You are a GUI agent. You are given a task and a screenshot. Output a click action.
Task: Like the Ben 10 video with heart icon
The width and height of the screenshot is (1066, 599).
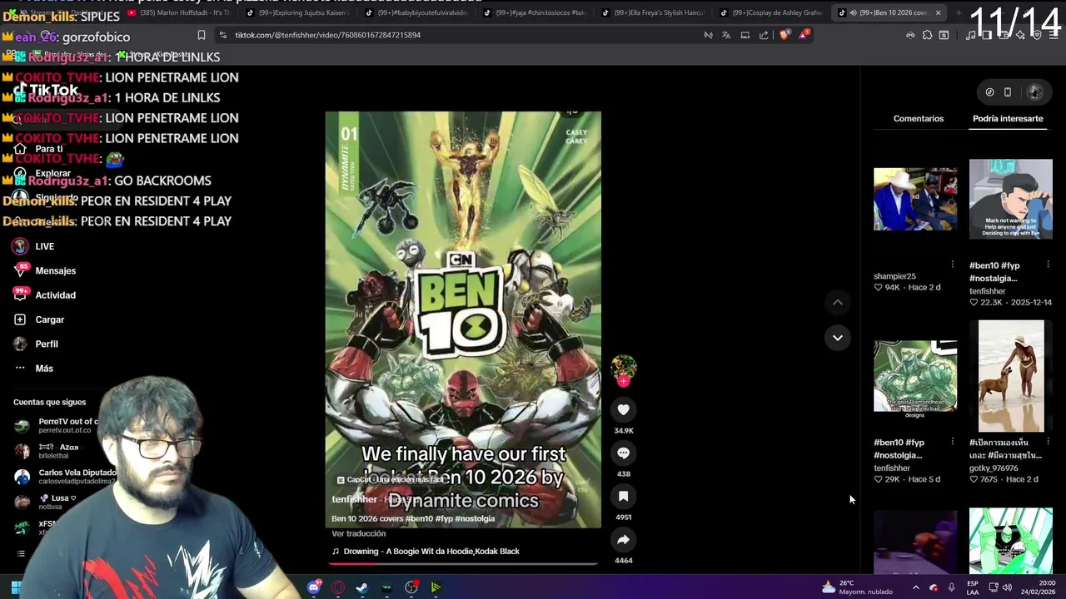tap(623, 409)
